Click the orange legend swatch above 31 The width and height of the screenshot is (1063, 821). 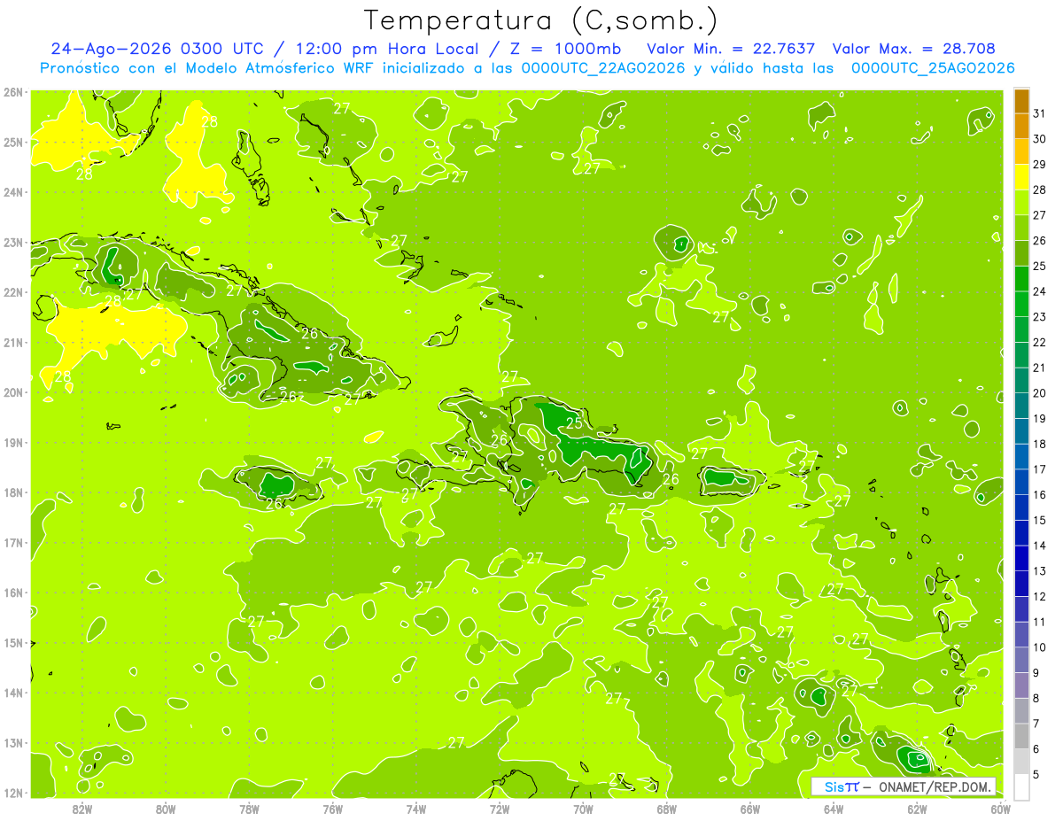[1021, 101]
